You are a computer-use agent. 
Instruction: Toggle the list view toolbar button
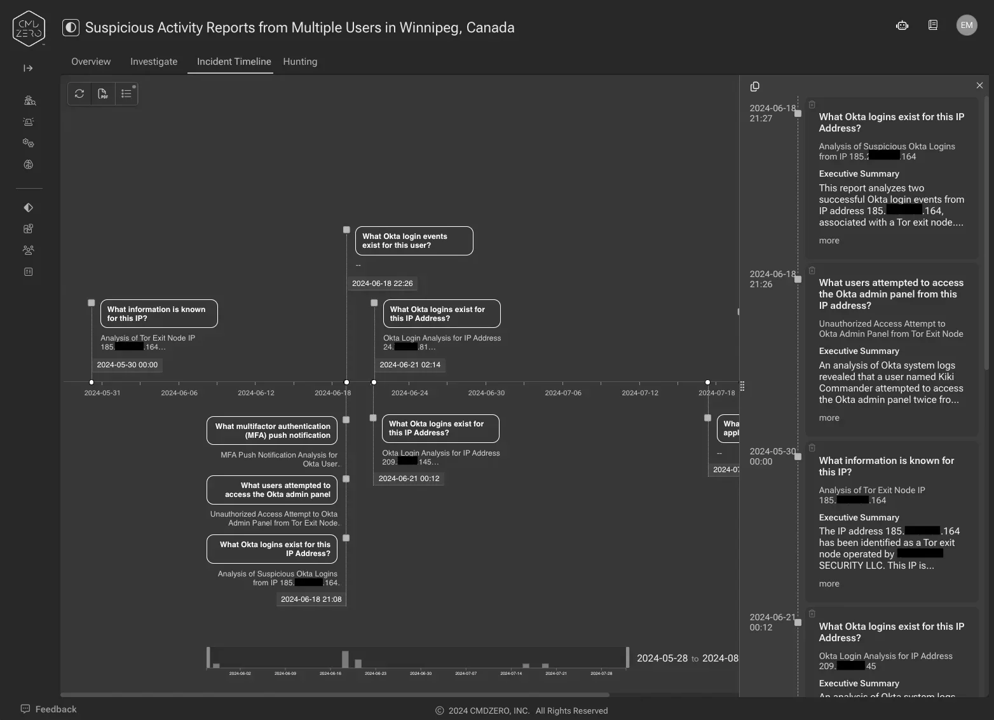click(x=126, y=93)
